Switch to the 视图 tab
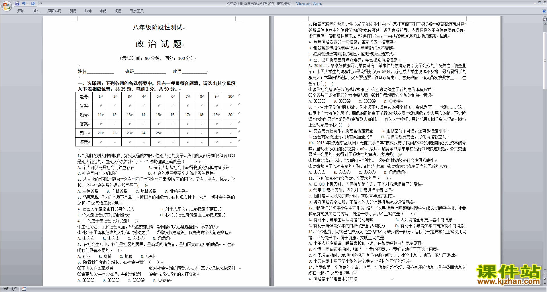 [118, 11]
